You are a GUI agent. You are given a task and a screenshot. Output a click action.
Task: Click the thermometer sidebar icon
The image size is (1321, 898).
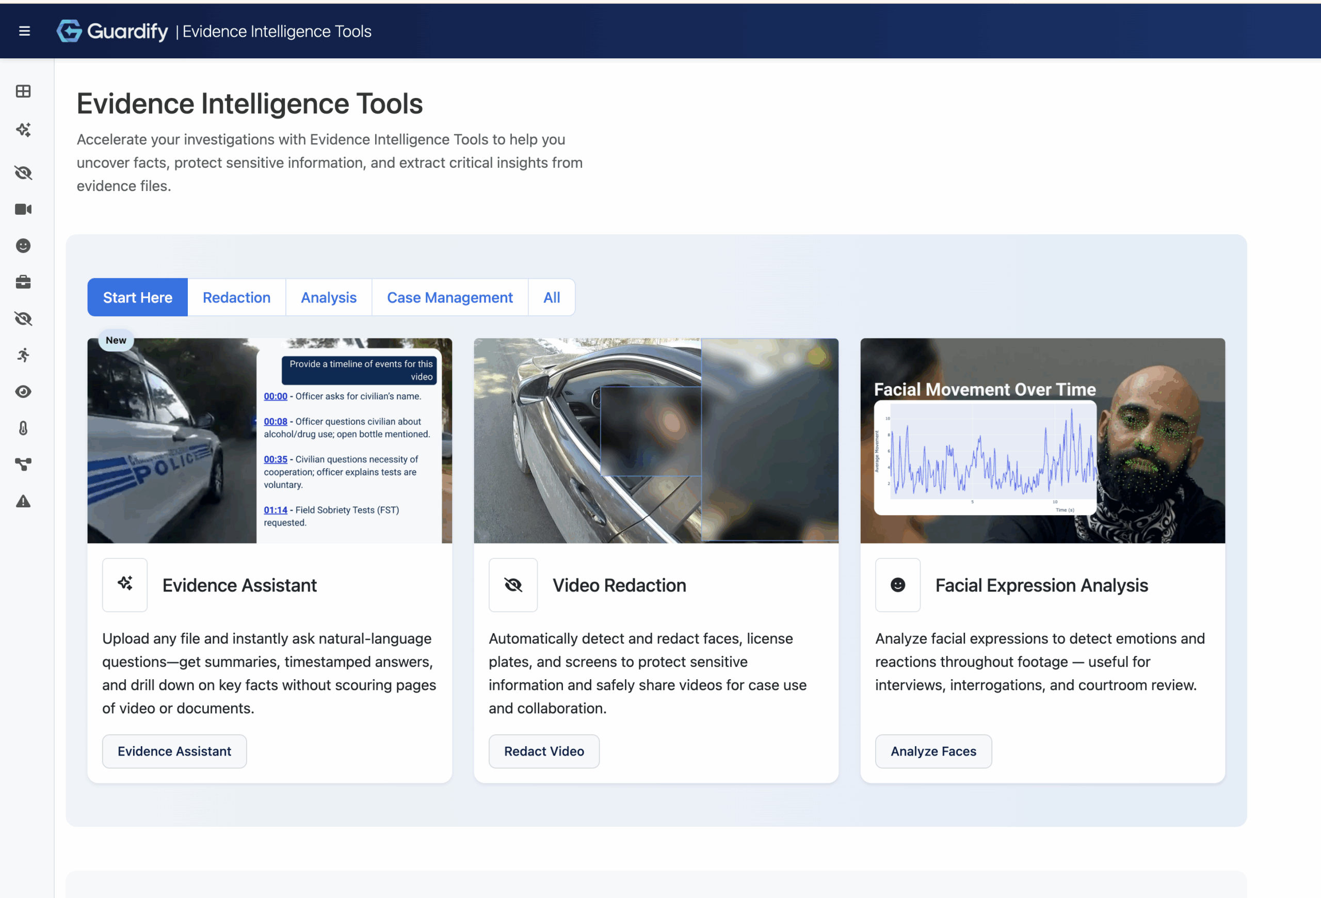23,428
